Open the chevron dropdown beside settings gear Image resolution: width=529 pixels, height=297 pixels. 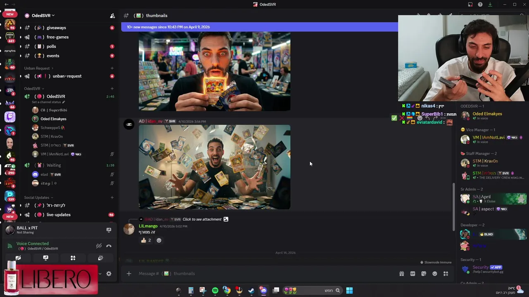(x=100, y=273)
